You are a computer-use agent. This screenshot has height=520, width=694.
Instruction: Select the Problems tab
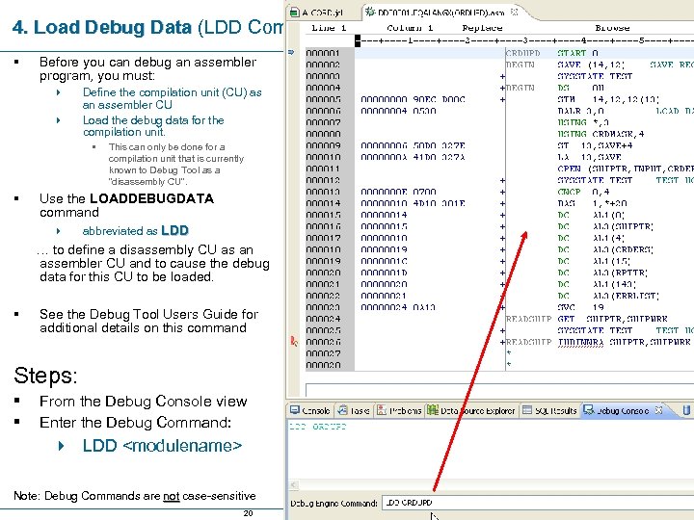click(403, 410)
